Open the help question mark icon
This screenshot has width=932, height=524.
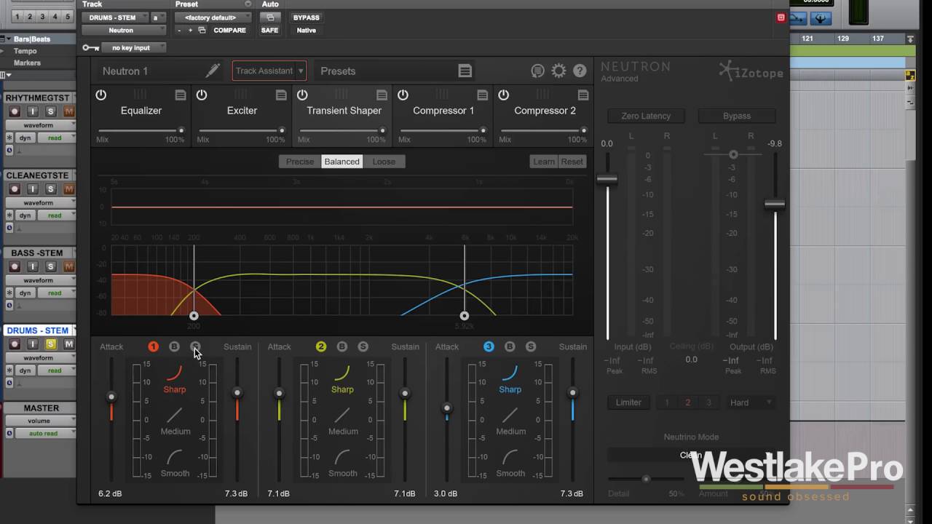[x=580, y=71]
